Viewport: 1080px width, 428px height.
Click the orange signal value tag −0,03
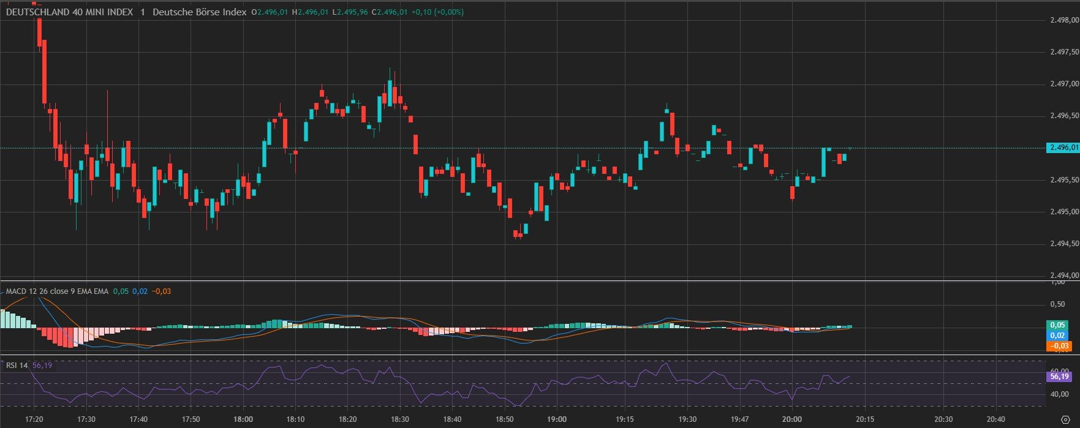[1058, 346]
